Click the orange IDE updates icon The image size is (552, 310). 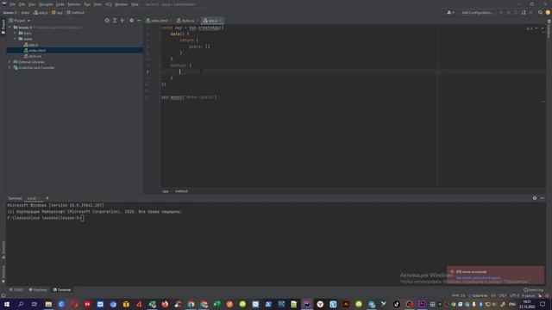[x=548, y=13]
